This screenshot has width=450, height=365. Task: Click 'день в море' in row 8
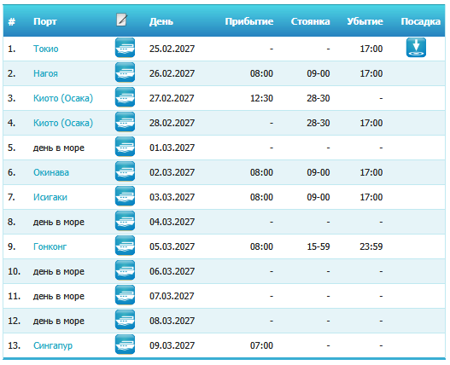click(x=59, y=222)
